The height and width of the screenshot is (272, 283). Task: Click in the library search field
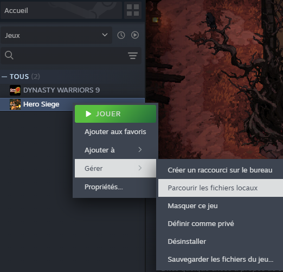tap(71, 56)
